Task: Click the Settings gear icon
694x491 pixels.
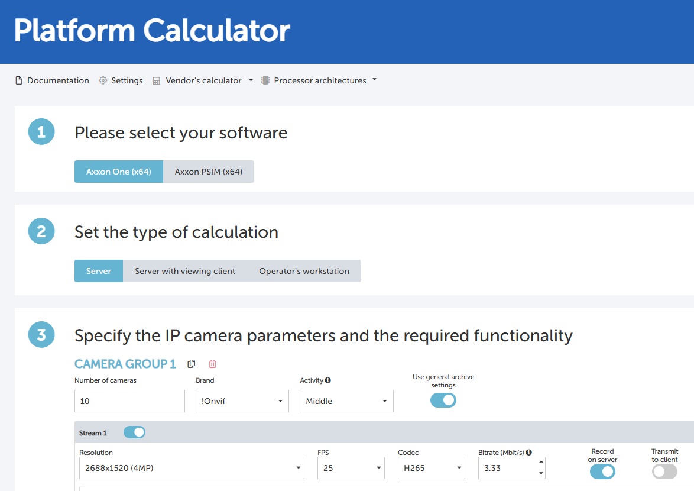Action: click(103, 80)
